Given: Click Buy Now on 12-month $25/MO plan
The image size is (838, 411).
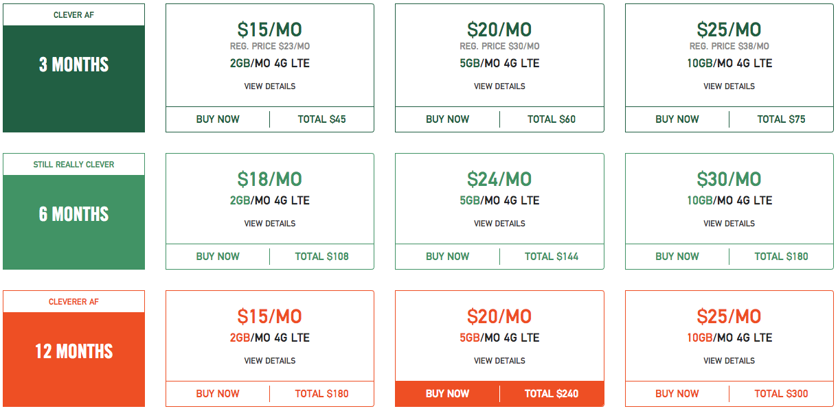Looking at the screenshot, I should click(x=677, y=394).
